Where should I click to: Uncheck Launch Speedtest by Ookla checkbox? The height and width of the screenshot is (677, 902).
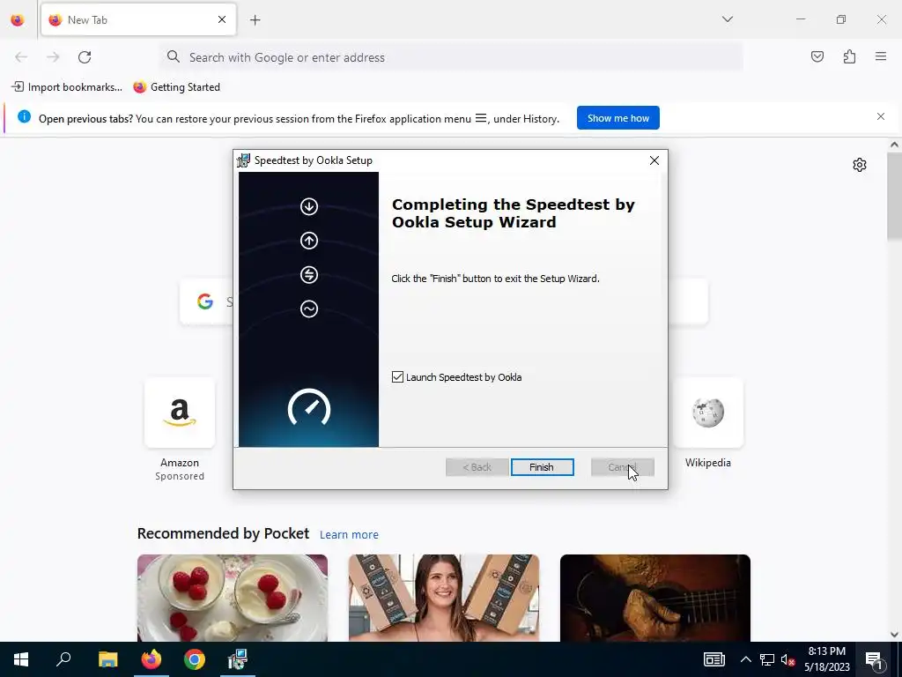pyautogui.click(x=397, y=377)
